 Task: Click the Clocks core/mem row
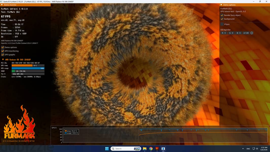(21, 77)
